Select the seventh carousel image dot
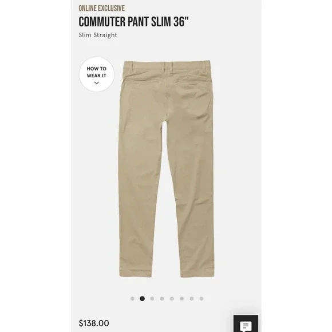 pos(192,299)
